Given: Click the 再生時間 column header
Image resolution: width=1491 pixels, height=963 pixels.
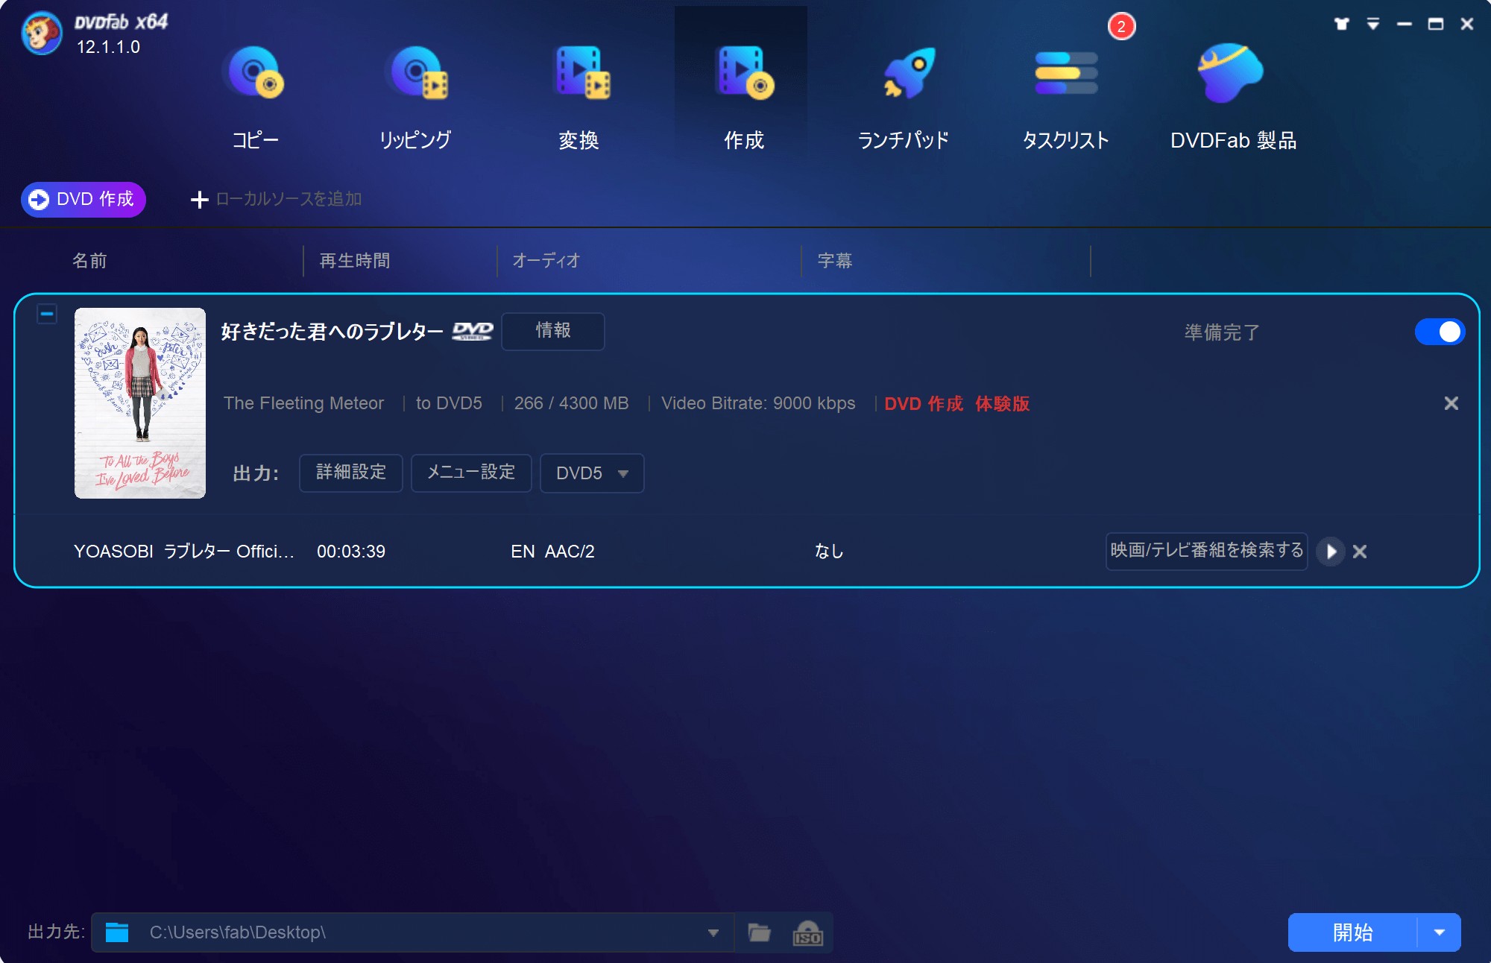Looking at the screenshot, I should [x=355, y=261].
